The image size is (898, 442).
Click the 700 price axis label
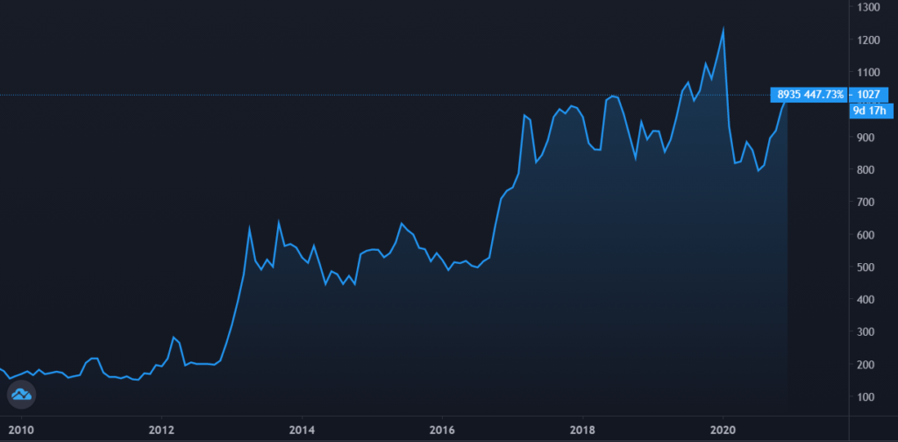pos(866,202)
